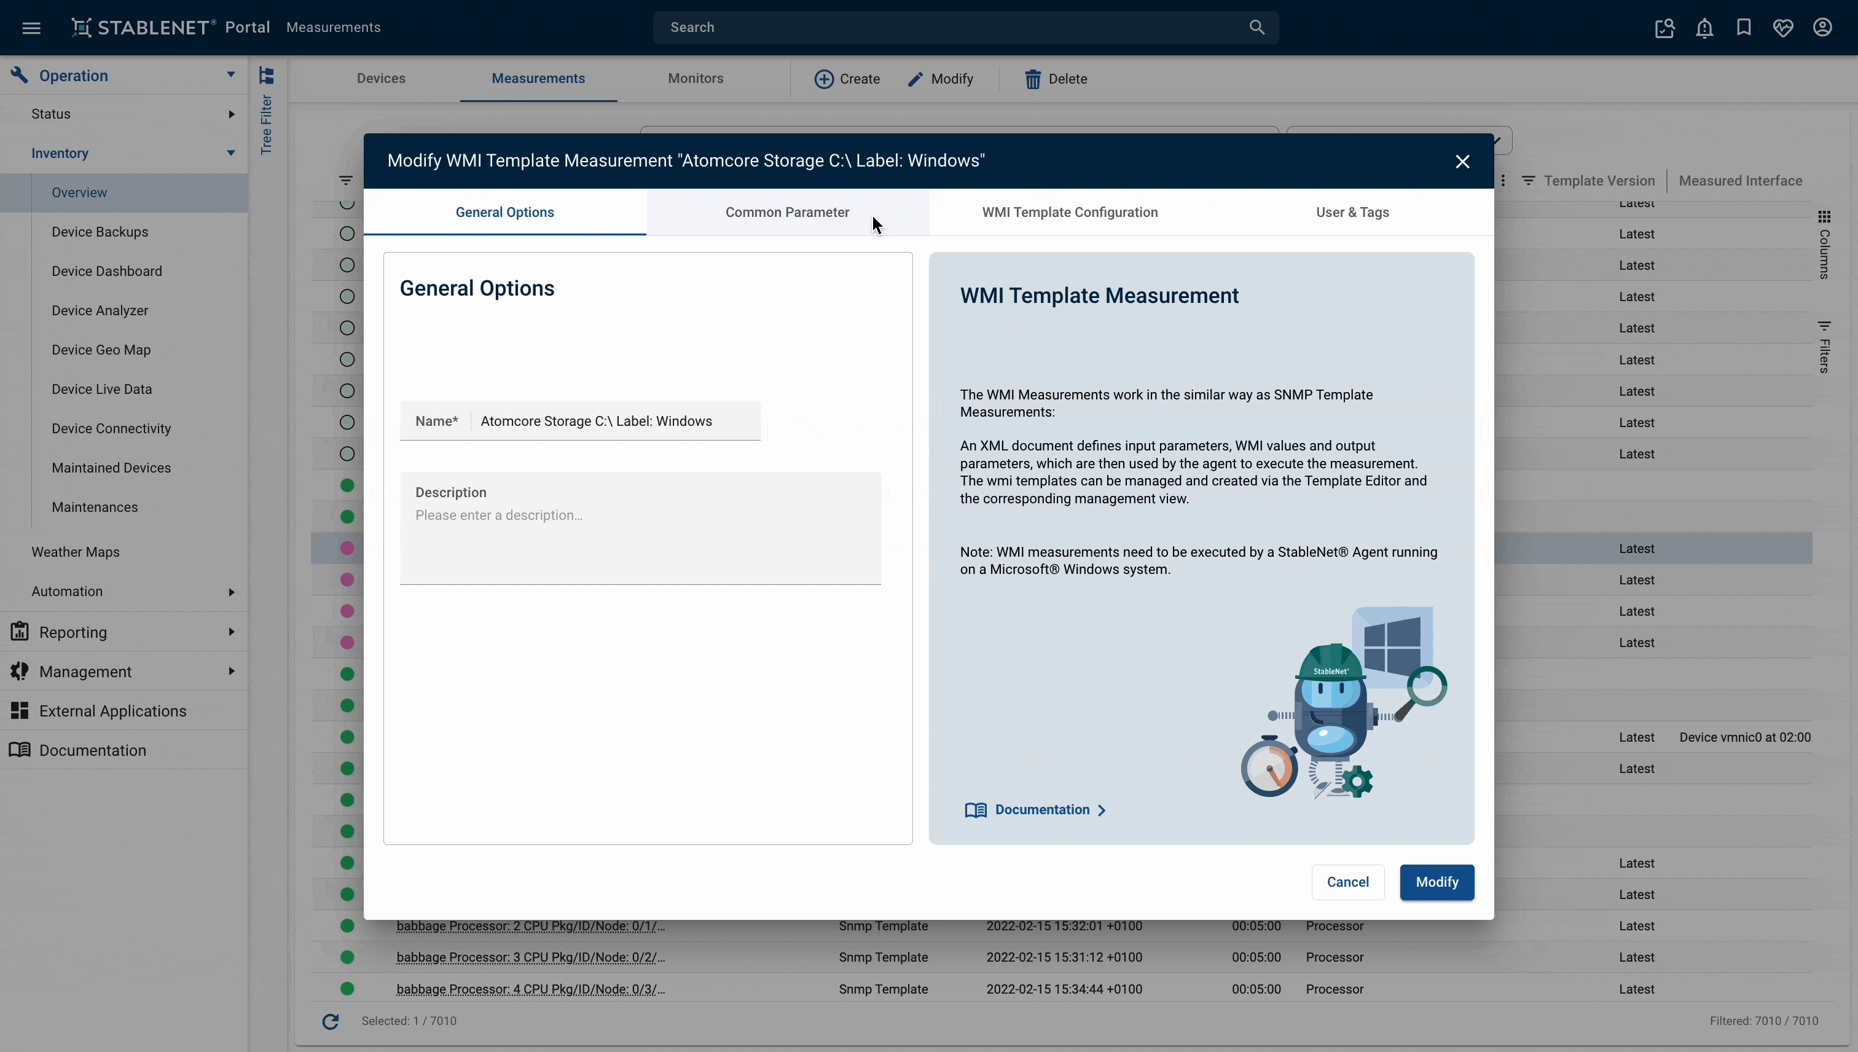Click the Measured Interface column header
The image size is (1858, 1052).
(1740, 181)
